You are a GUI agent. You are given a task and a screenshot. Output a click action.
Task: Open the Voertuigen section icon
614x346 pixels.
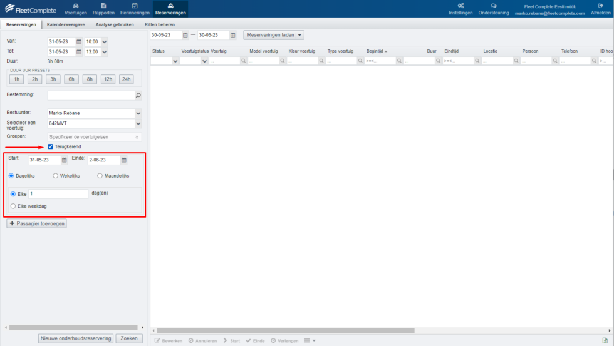point(76,6)
